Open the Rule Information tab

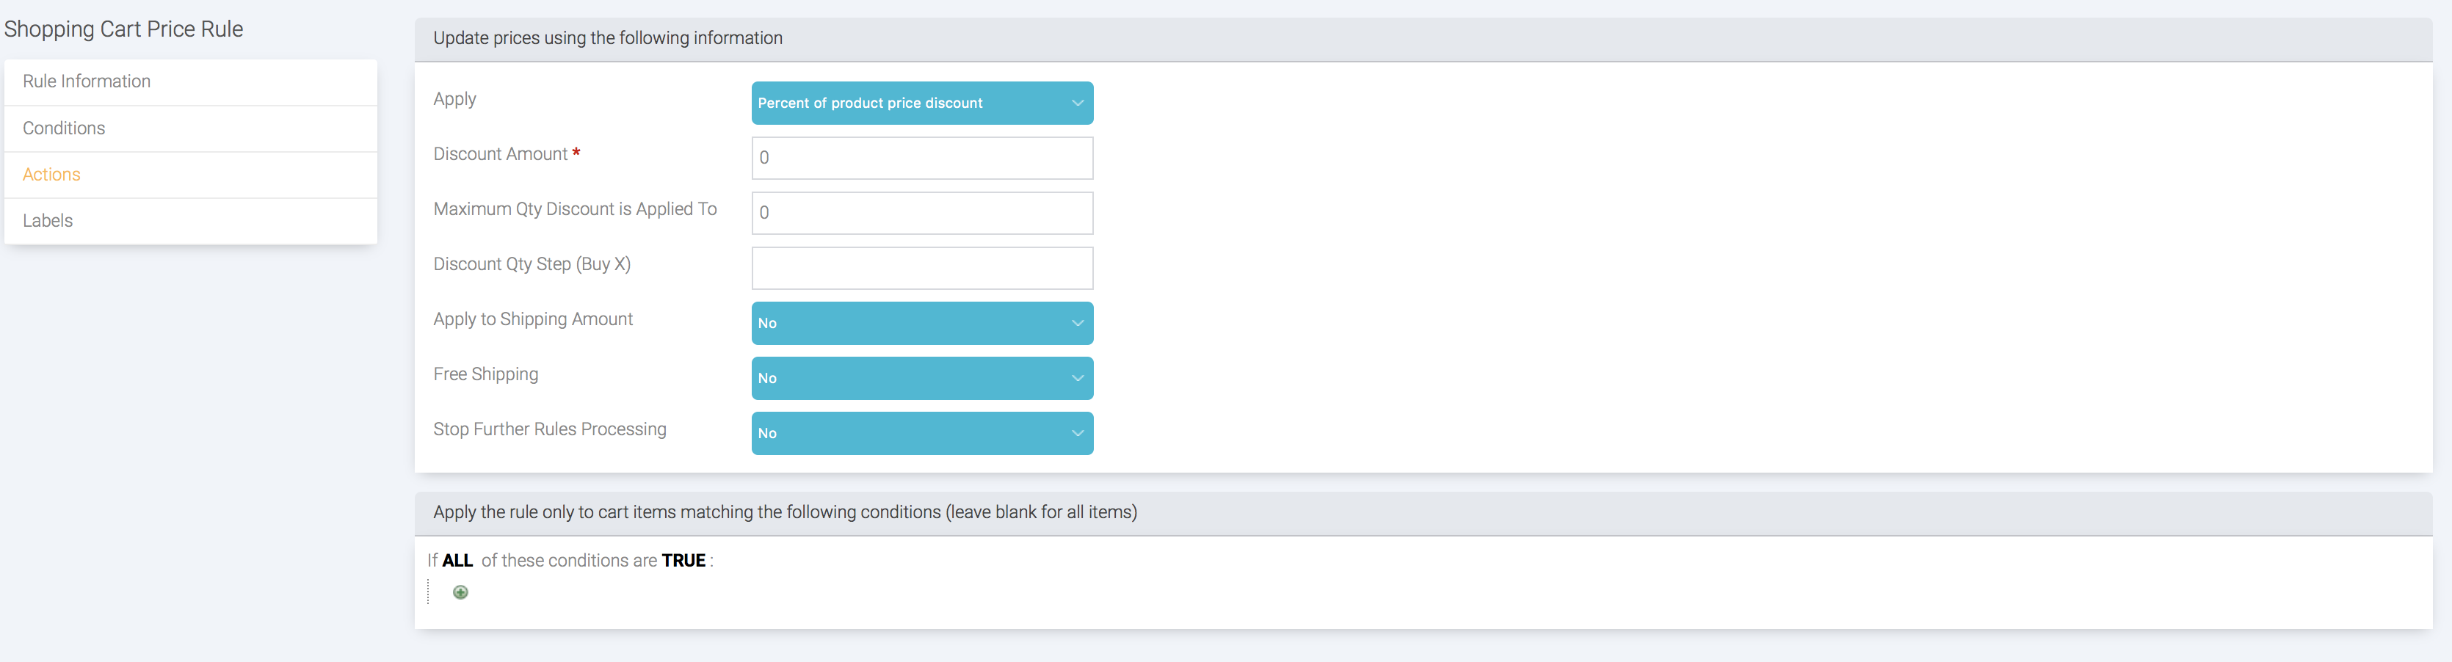point(87,81)
